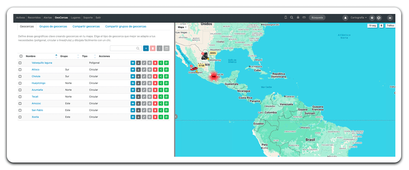The image size is (409, 170).
Task: Open the Huejotzingo geofence link
Action: pyautogui.click(x=39, y=83)
